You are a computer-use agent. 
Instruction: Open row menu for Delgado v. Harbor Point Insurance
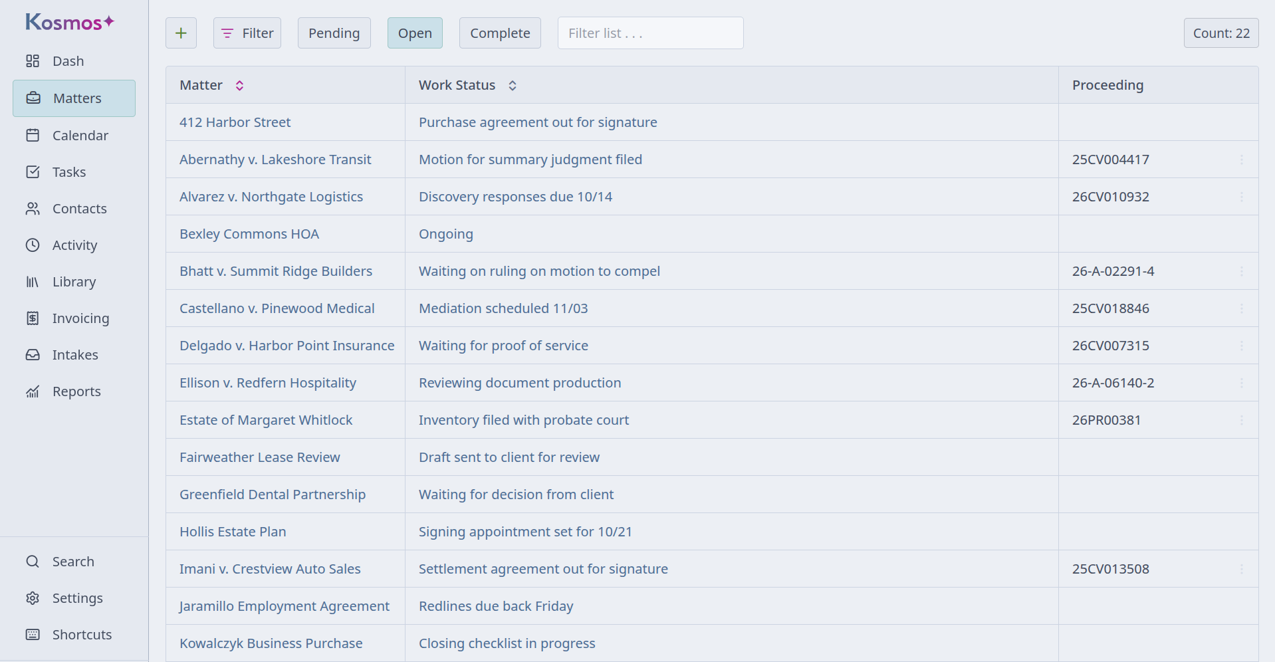coord(1241,346)
